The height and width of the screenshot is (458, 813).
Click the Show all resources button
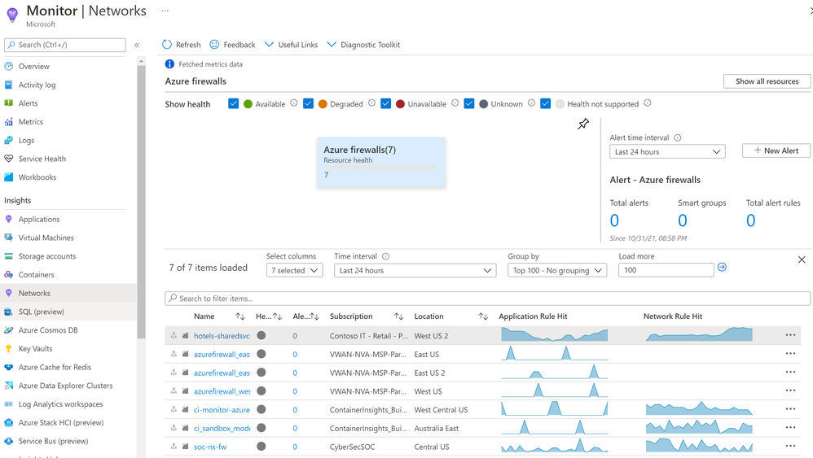point(767,81)
